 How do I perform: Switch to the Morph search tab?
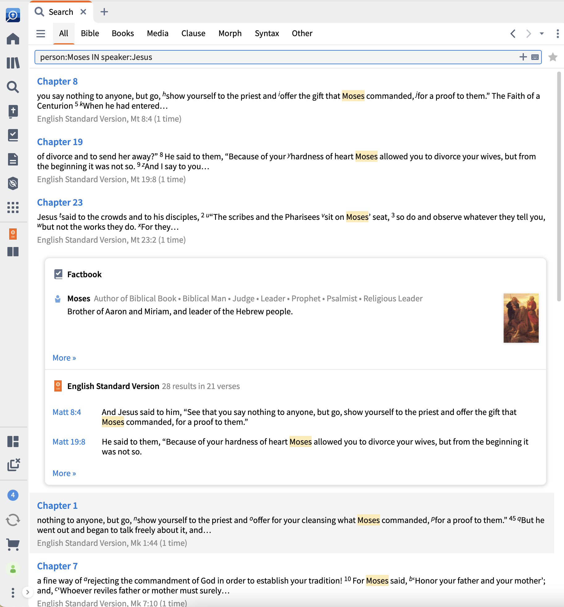click(230, 33)
